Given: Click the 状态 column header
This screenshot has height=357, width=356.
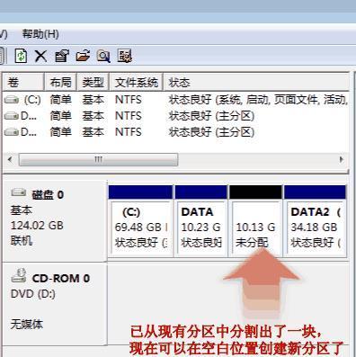Looking at the screenshot, I should coord(256,82).
